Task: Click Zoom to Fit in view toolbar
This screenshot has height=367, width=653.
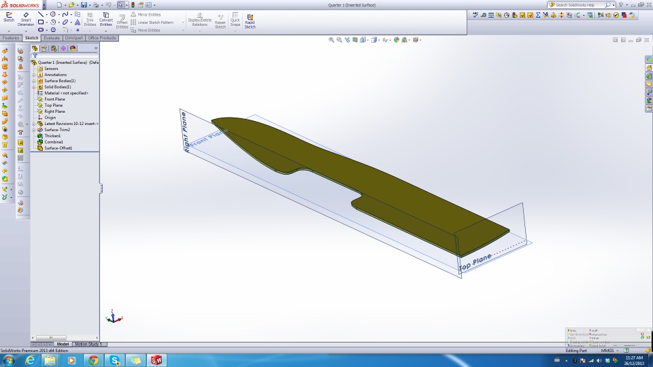Action: coord(331,40)
